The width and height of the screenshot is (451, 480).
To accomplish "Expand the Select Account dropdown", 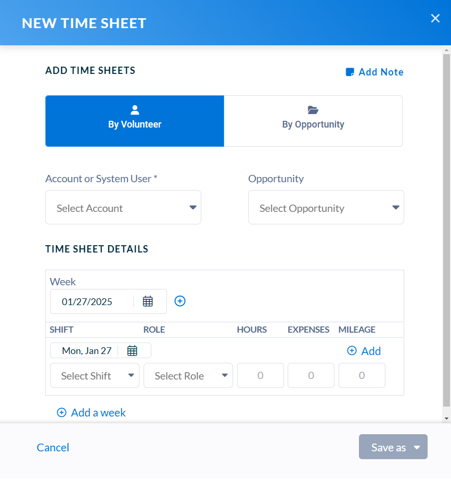I will tap(123, 207).
